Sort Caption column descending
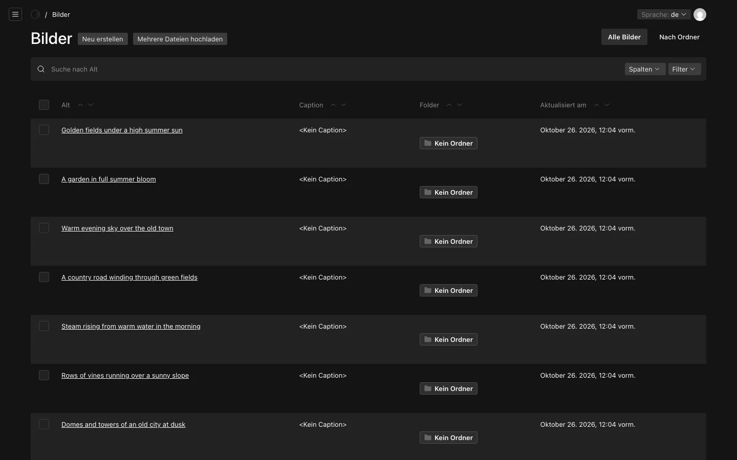Image resolution: width=737 pixels, height=460 pixels. click(x=343, y=105)
